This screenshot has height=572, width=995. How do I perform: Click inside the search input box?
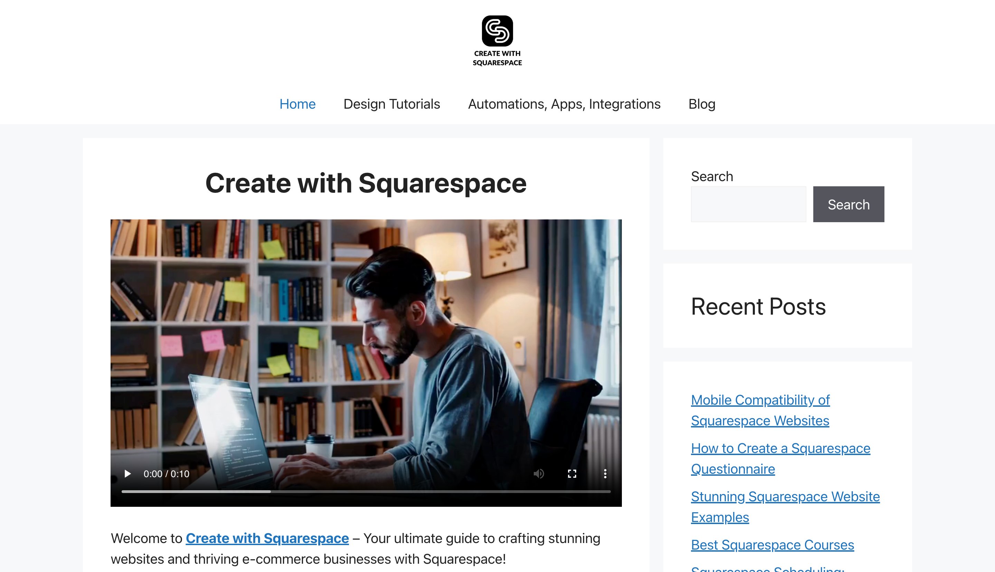click(748, 204)
